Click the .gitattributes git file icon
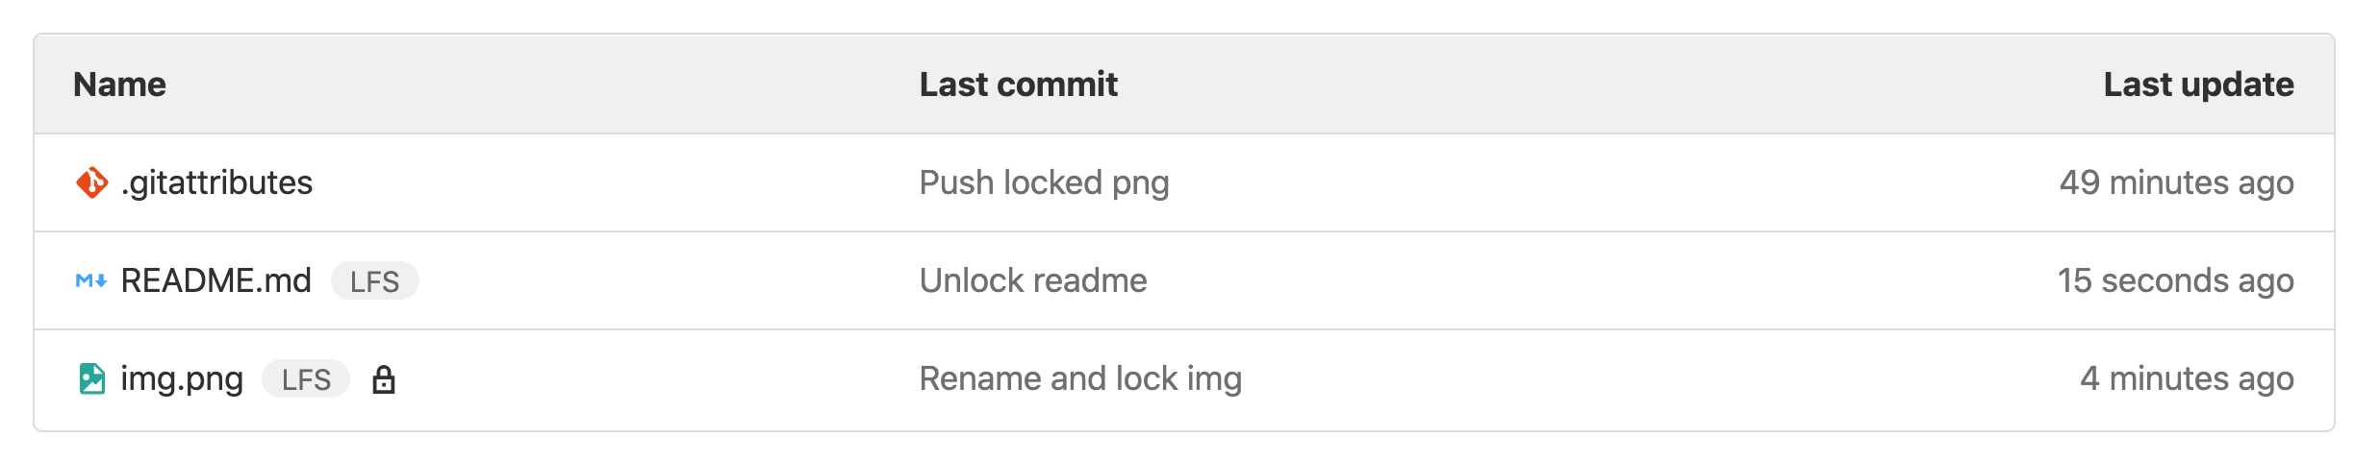Viewport: 2380px width, 461px height. click(91, 182)
